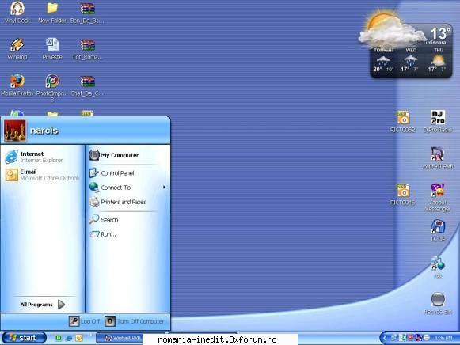The height and width of the screenshot is (345, 460).
Task: Select the Yahoo! Messenger desktop shortcut
Action: point(438,197)
